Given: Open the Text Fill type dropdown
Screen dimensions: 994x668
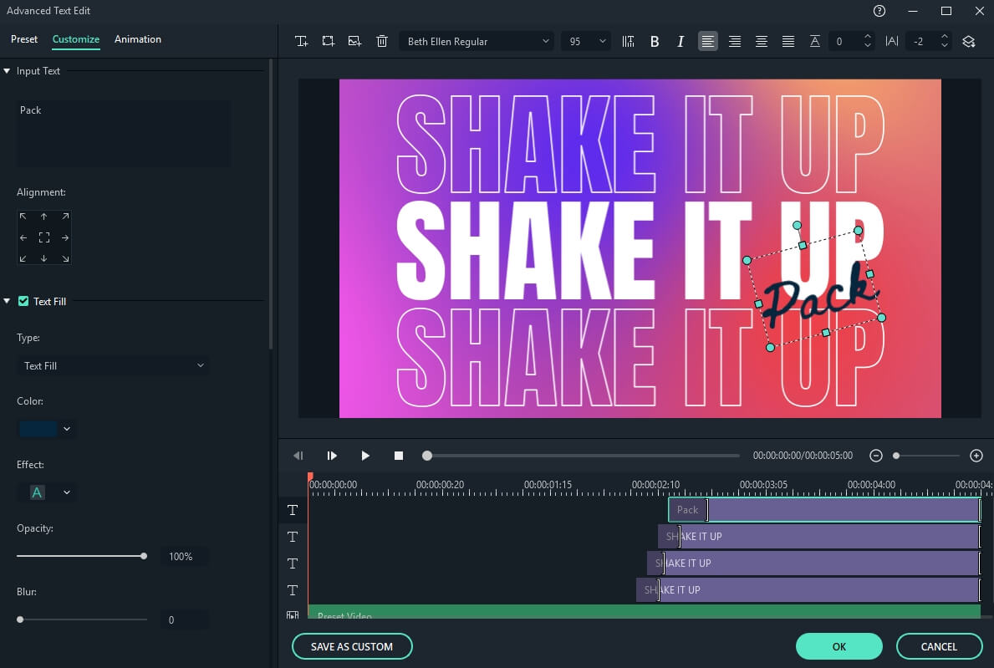Looking at the screenshot, I should 114,365.
